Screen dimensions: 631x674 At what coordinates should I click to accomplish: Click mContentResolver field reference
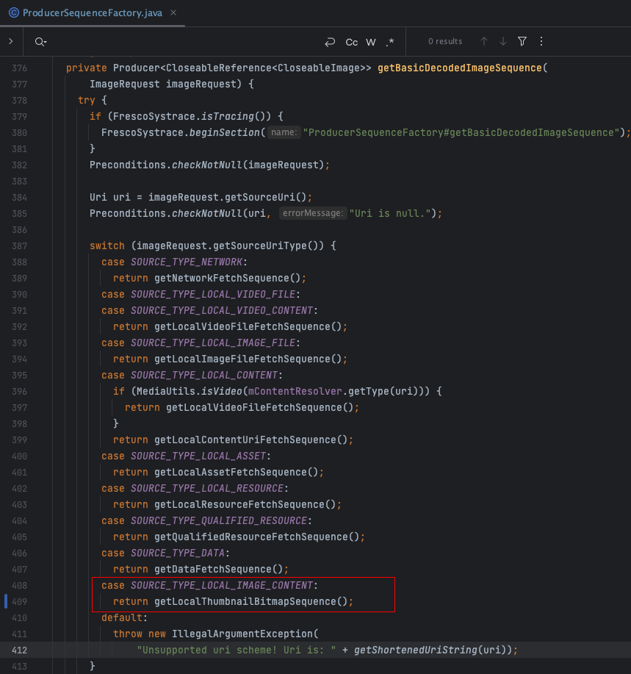(x=295, y=391)
